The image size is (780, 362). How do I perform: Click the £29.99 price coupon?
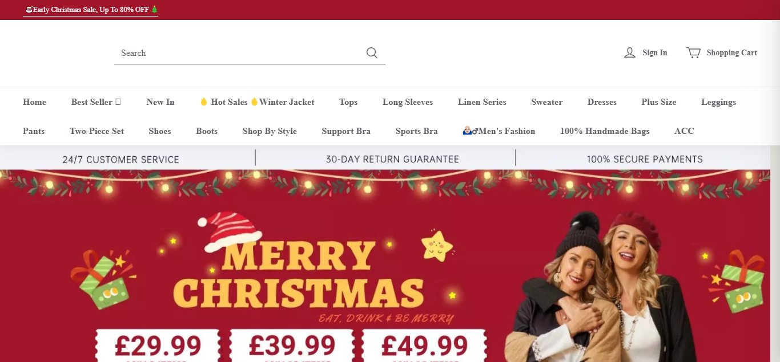[158, 346]
